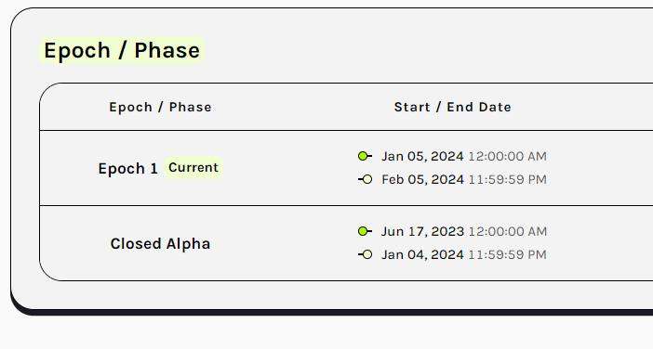The height and width of the screenshot is (349, 653).
Task: Click the 12:00:00 AM time in Epoch 1
Action: tap(507, 157)
